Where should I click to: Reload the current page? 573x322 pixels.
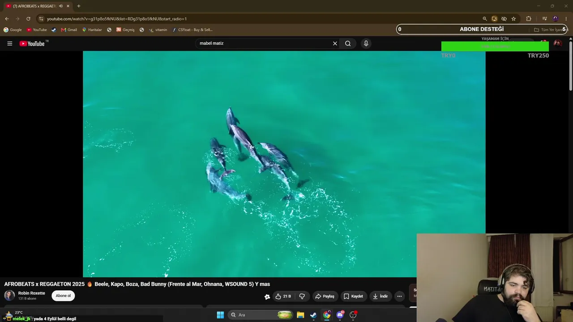(28, 19)
